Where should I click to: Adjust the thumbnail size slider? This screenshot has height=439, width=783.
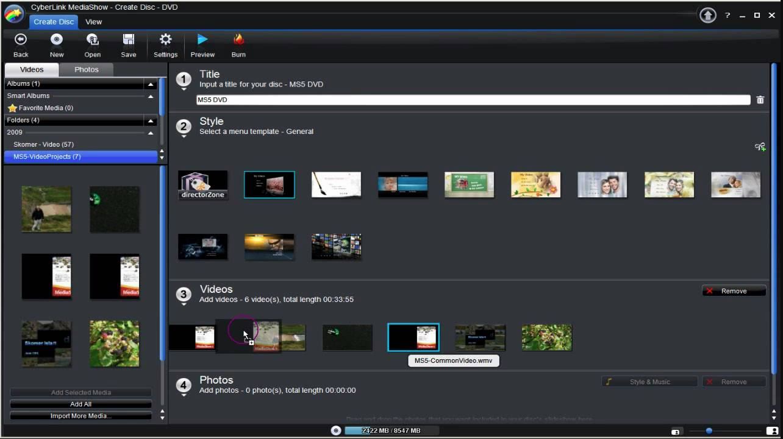coord(709,429)
